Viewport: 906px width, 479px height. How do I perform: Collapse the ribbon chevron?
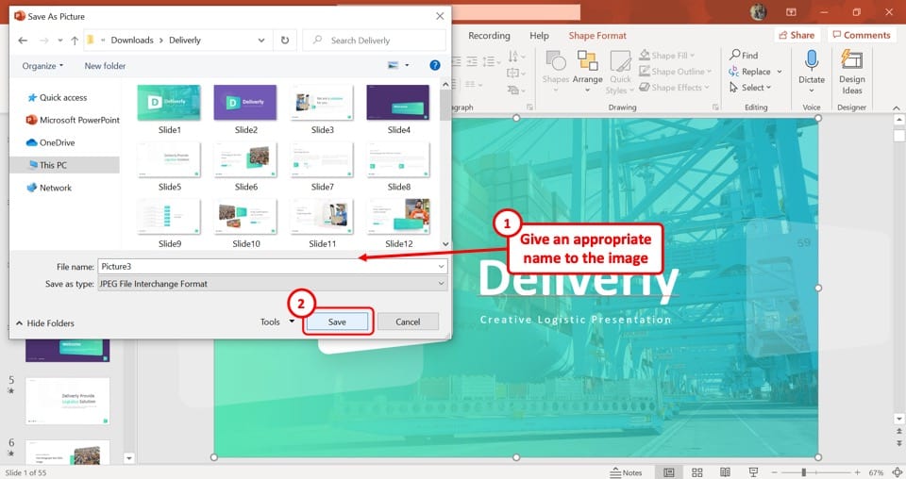tap(897, 107)
